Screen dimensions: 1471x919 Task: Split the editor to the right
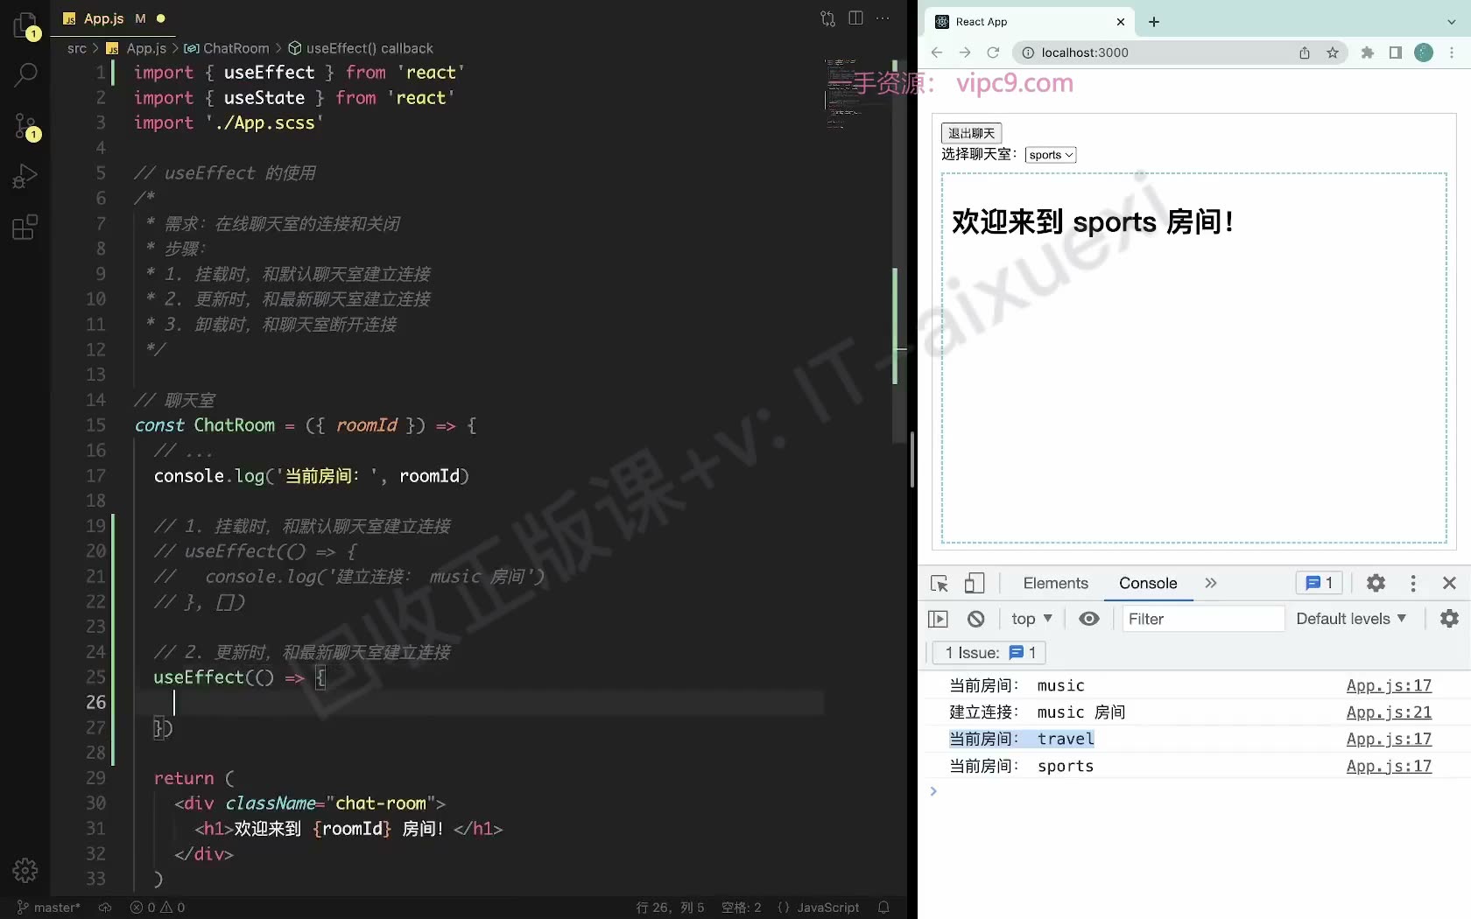tap(855, 18)
